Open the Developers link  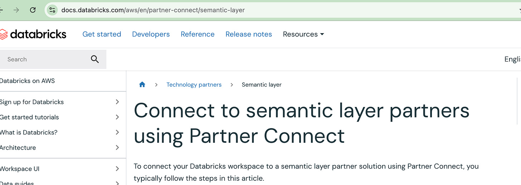tap(151, 34)
